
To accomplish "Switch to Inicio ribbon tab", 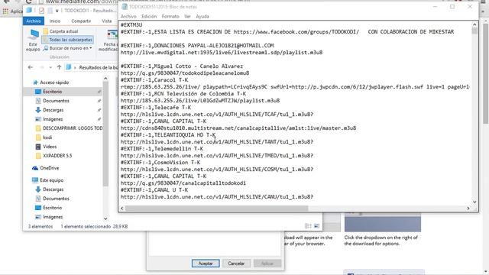I will (54, 21).
